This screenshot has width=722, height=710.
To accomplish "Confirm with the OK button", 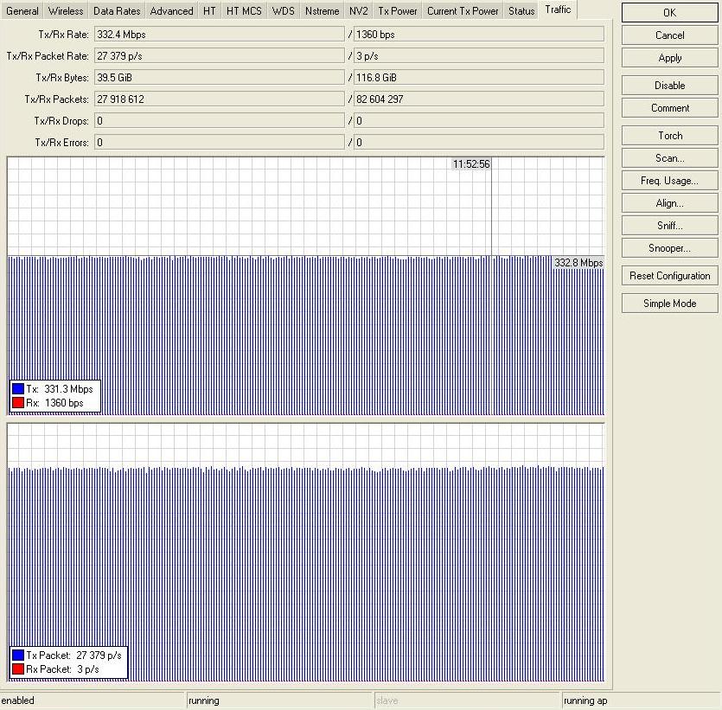I will (668, 12).
